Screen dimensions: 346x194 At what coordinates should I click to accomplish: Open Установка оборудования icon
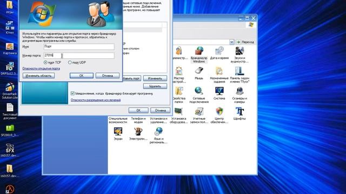pos(178,115)
